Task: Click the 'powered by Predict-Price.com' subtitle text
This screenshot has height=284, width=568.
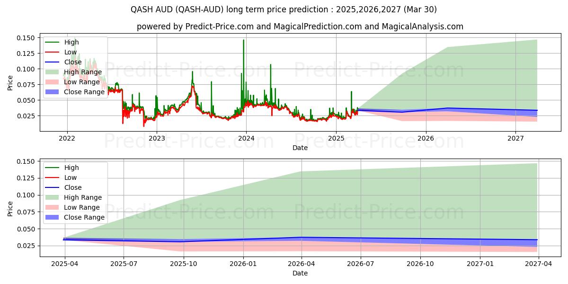Action: click(300, 27)
